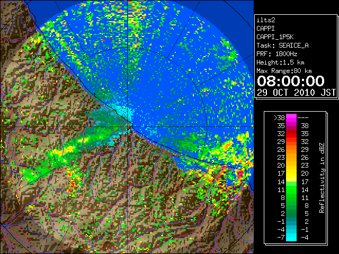
Task: Click the '>38' legend value
Action: tap(279, 118)
